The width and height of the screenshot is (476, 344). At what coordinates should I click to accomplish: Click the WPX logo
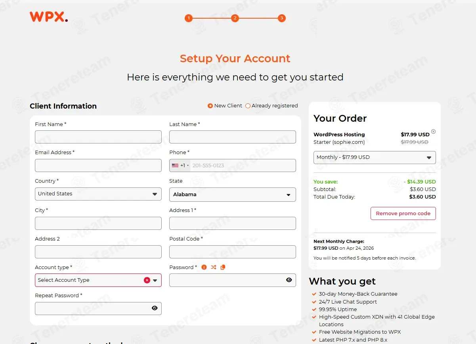[49, 17]
